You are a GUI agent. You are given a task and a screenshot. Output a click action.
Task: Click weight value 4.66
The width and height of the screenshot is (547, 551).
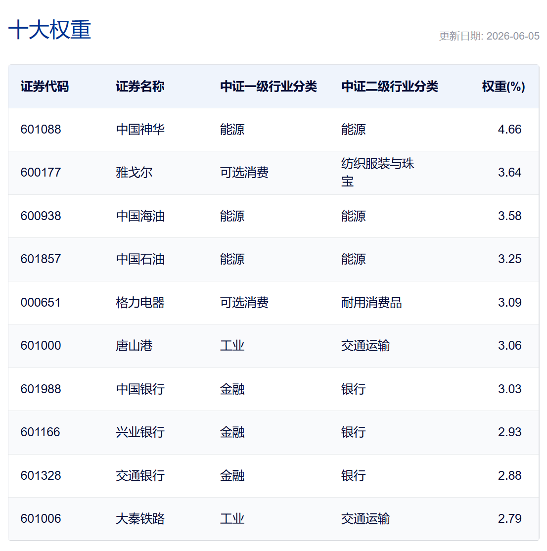click(510, 129)
